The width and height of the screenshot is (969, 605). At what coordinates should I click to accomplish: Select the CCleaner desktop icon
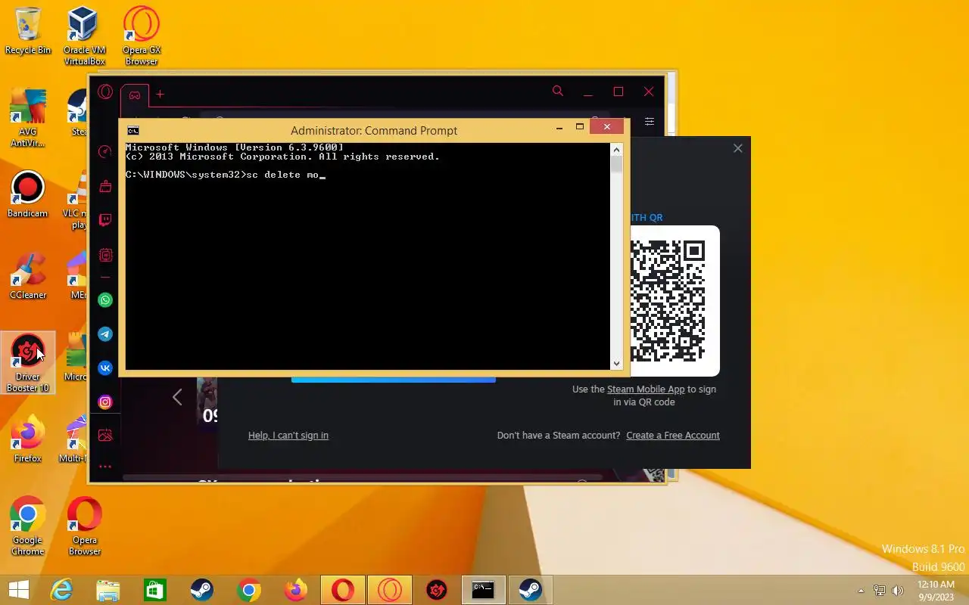click(28, 277)
